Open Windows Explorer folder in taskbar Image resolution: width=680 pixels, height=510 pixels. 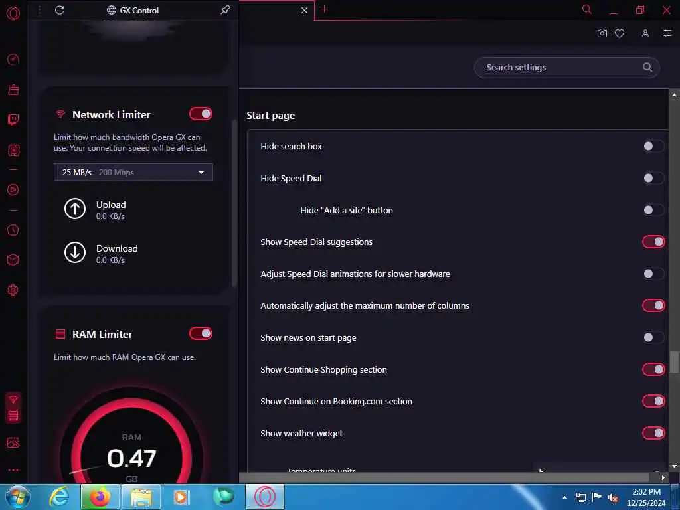click(141, 497)
